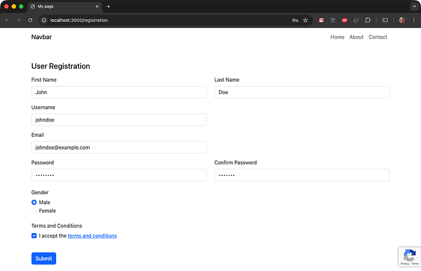Close the My page tab
Screen dimensions: 421x271
(97, 7)
